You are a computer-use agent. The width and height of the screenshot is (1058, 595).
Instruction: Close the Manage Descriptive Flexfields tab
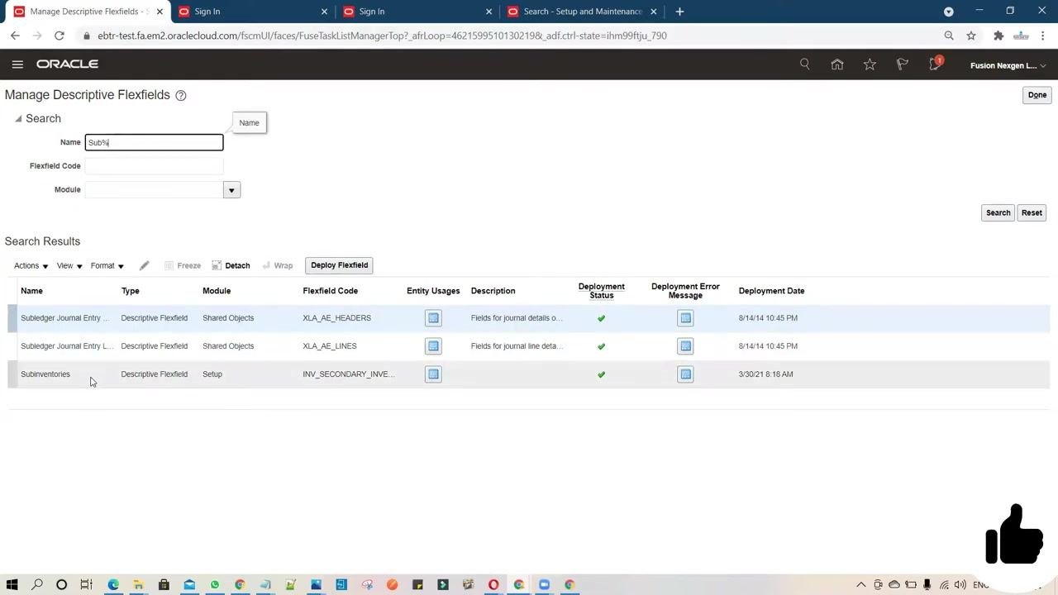point(160,12)
